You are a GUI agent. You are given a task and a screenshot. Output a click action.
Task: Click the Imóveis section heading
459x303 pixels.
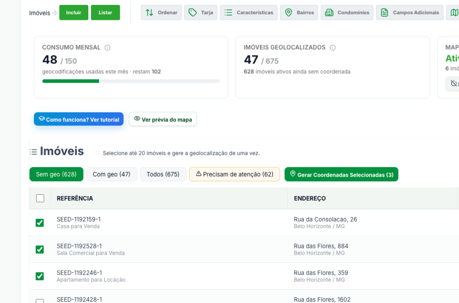pyautogui.click(x=62, y=151)
